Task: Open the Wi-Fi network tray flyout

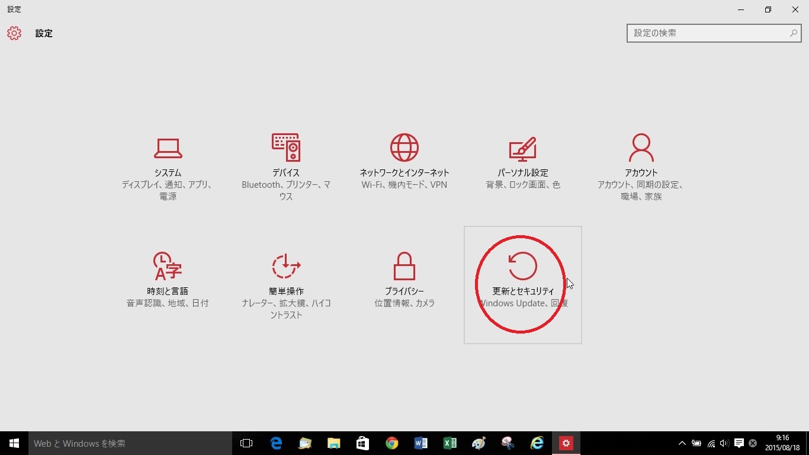Action: (x=711, y=443)
